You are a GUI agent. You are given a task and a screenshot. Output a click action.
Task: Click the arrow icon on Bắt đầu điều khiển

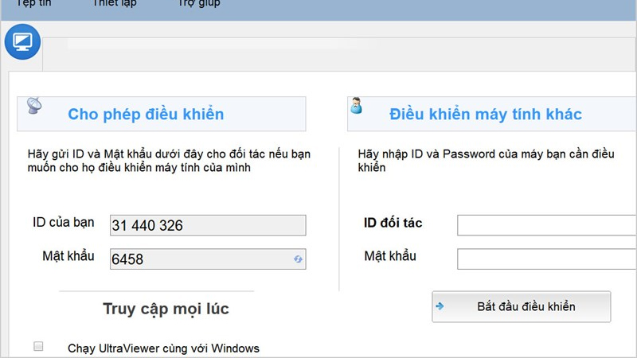pos(440,306)
